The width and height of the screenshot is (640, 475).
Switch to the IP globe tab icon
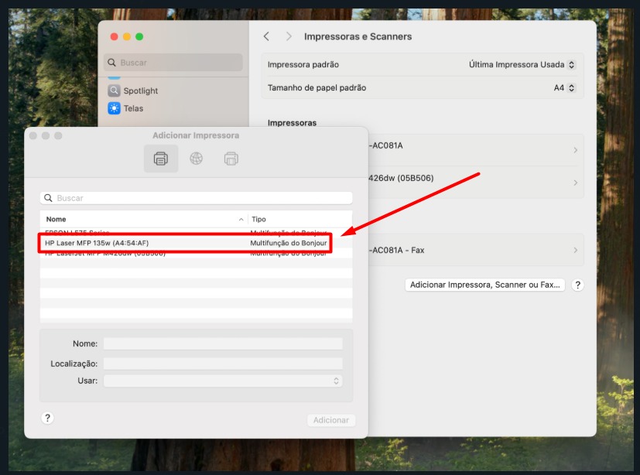[196, 159]
